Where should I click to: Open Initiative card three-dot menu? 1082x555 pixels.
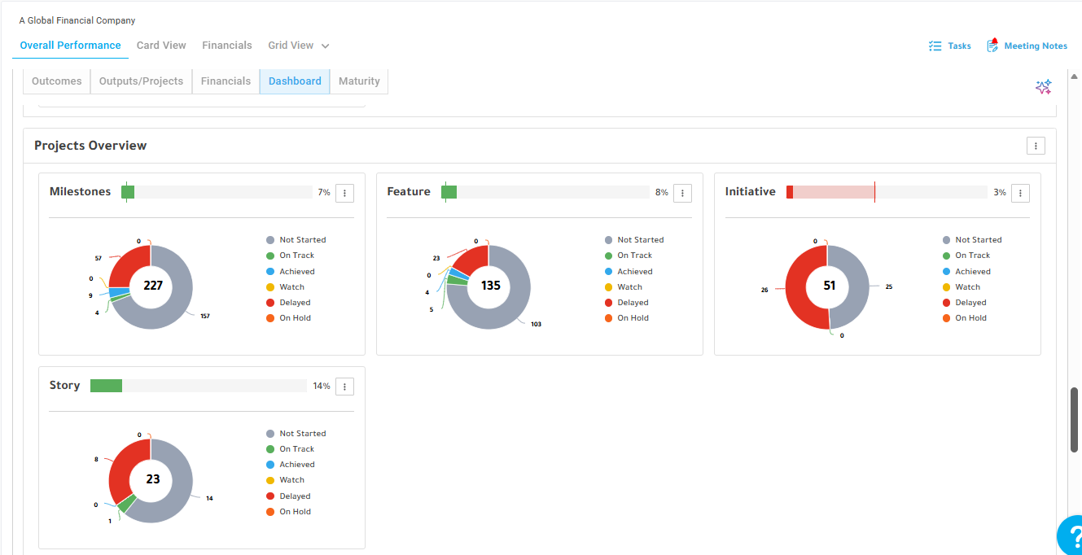point(1020,193)
